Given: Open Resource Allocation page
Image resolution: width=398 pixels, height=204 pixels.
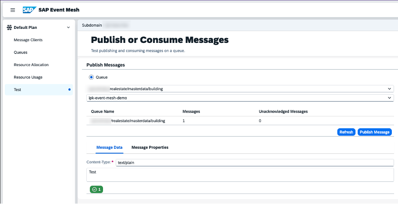Looking at the screenshot, I should pyautogui.click(x=31, y=65).
